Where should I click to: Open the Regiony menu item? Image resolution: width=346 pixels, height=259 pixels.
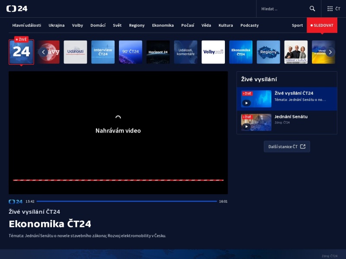click(x=137, y=25)
